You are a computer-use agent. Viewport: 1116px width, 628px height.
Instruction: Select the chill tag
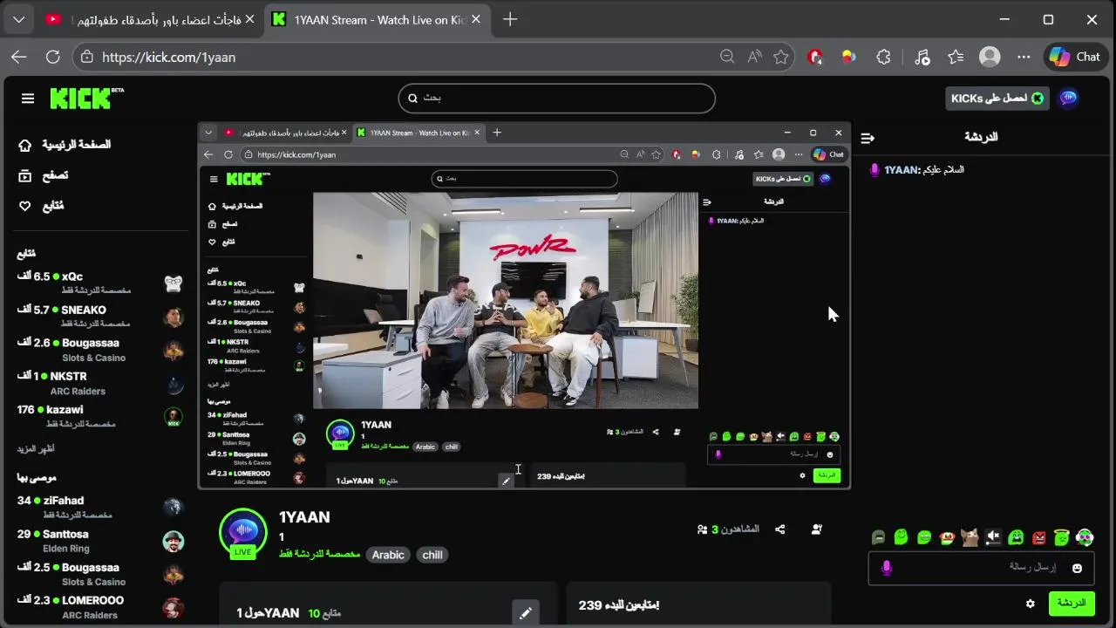coord(432,555)
